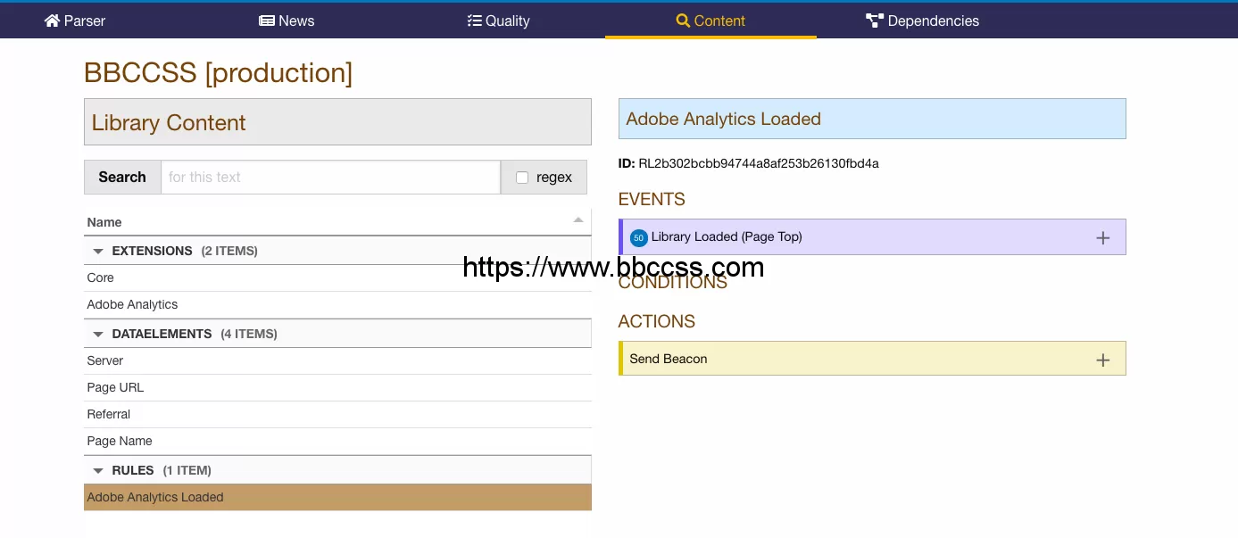
Task: Open the Server data element
Action: click(x=337, y=360)
